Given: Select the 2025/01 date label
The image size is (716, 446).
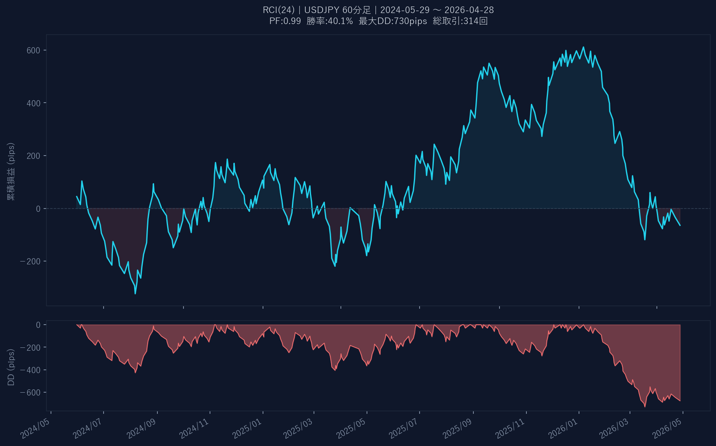Looking at the screenshot, I should [x=247, y=428].
